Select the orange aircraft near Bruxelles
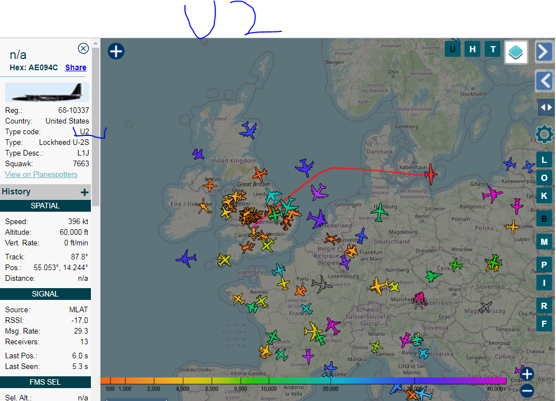The height and width of the screenshot is (401, 556). (332, 239)
